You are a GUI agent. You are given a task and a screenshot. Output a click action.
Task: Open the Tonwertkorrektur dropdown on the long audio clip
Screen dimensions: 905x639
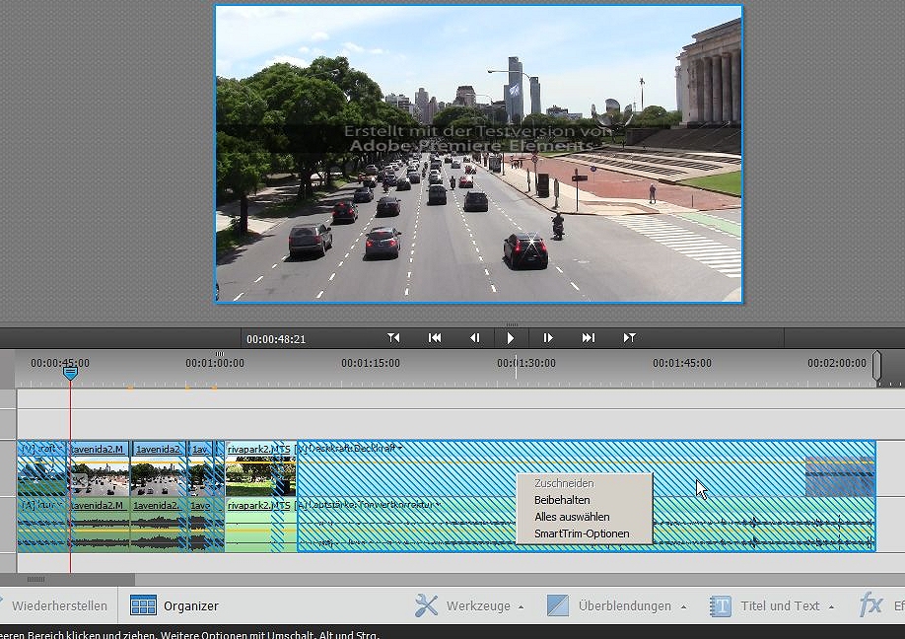coord(438,505)
